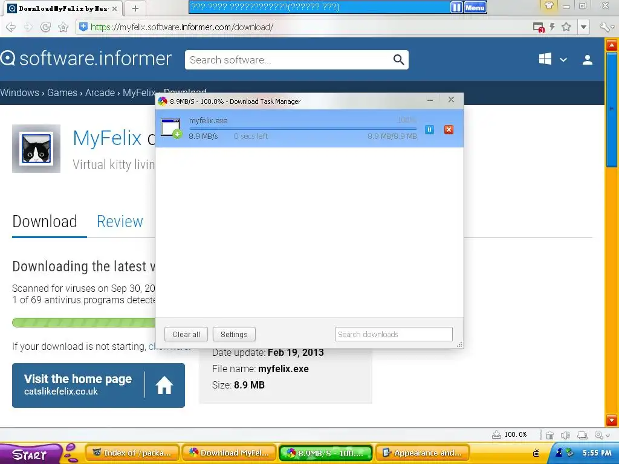Open the address bar history dropdown arrow
This screenshot has width=619, height=464.
click(583, 27)
